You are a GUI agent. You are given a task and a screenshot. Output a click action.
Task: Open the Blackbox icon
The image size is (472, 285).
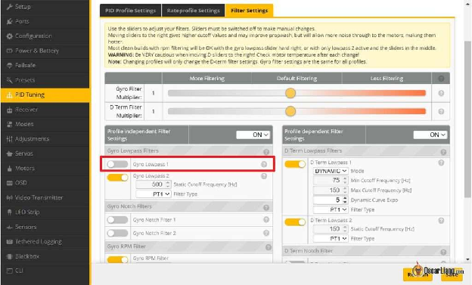tap(9, 256)
